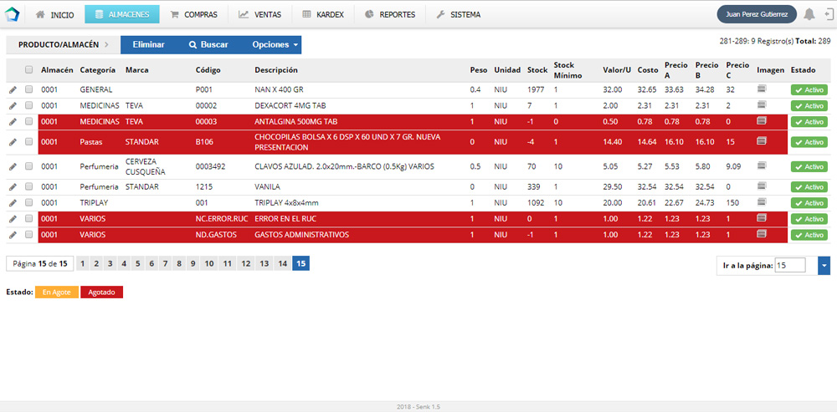
Task: Open image icon for DEXACORT 4MG TAB
Action: pyautogui.click(x=761, y=105)
